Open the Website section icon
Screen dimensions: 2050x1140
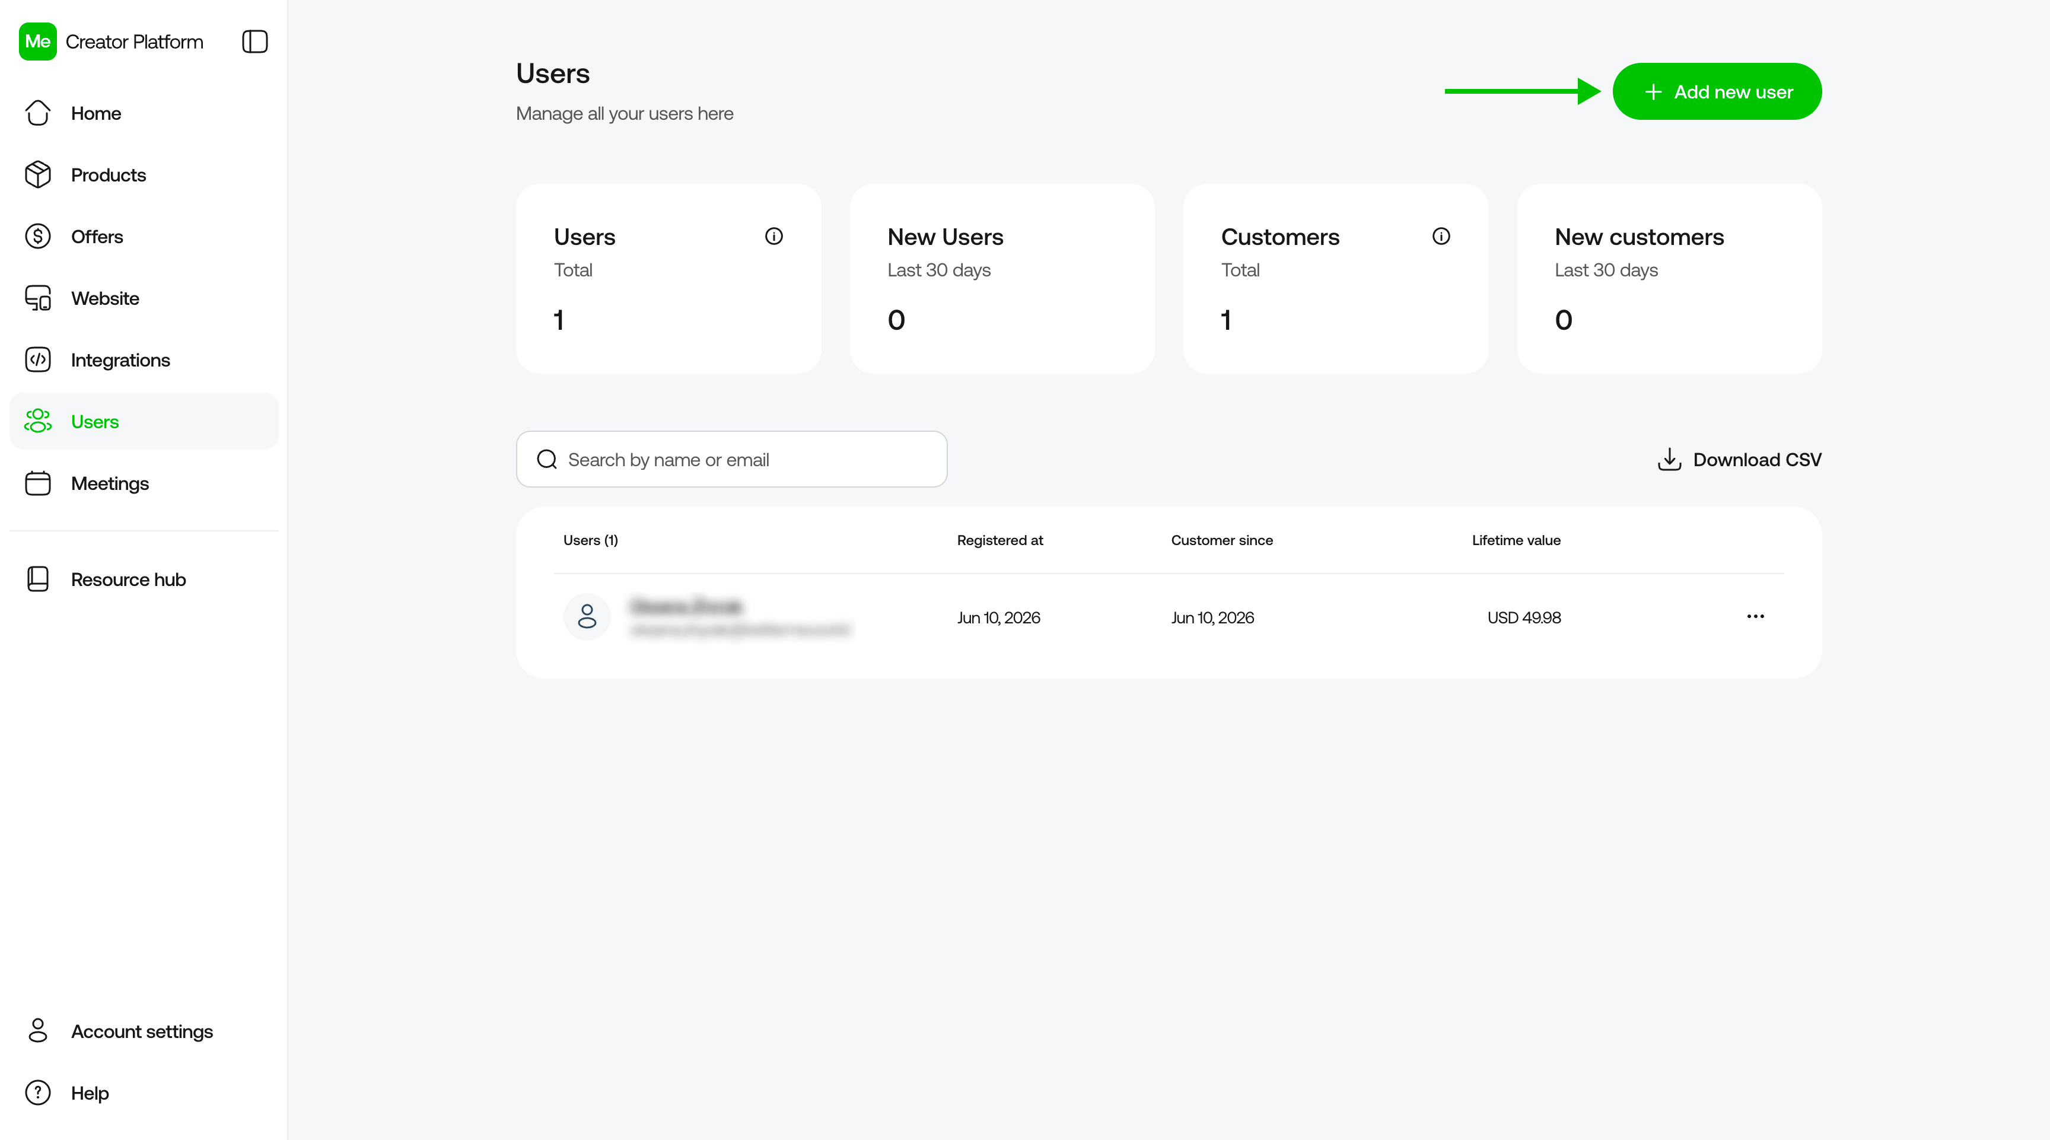[37, 298]
